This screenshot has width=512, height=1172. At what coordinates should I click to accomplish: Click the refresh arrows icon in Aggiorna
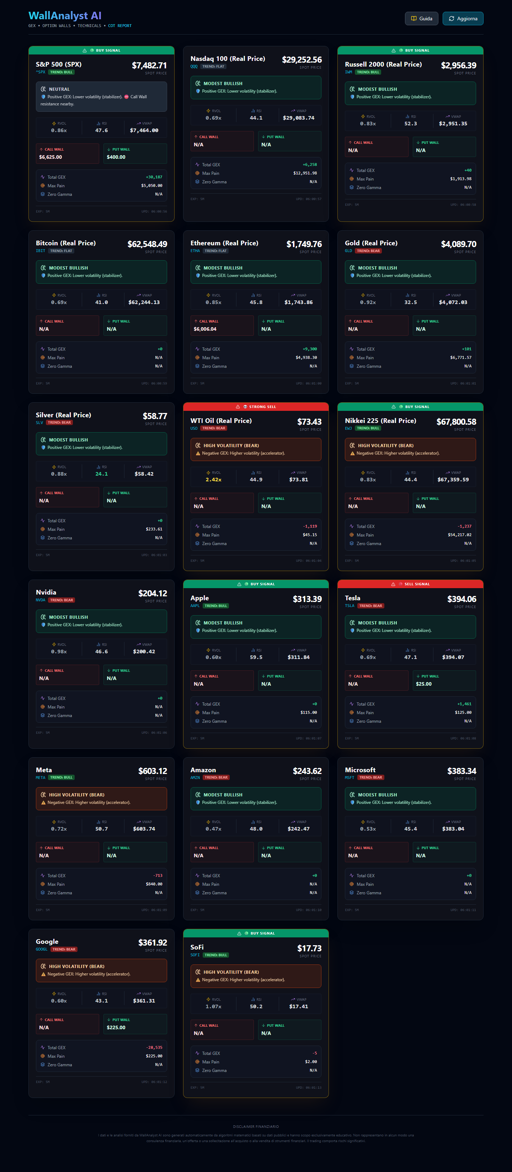(x=451, y=19)
